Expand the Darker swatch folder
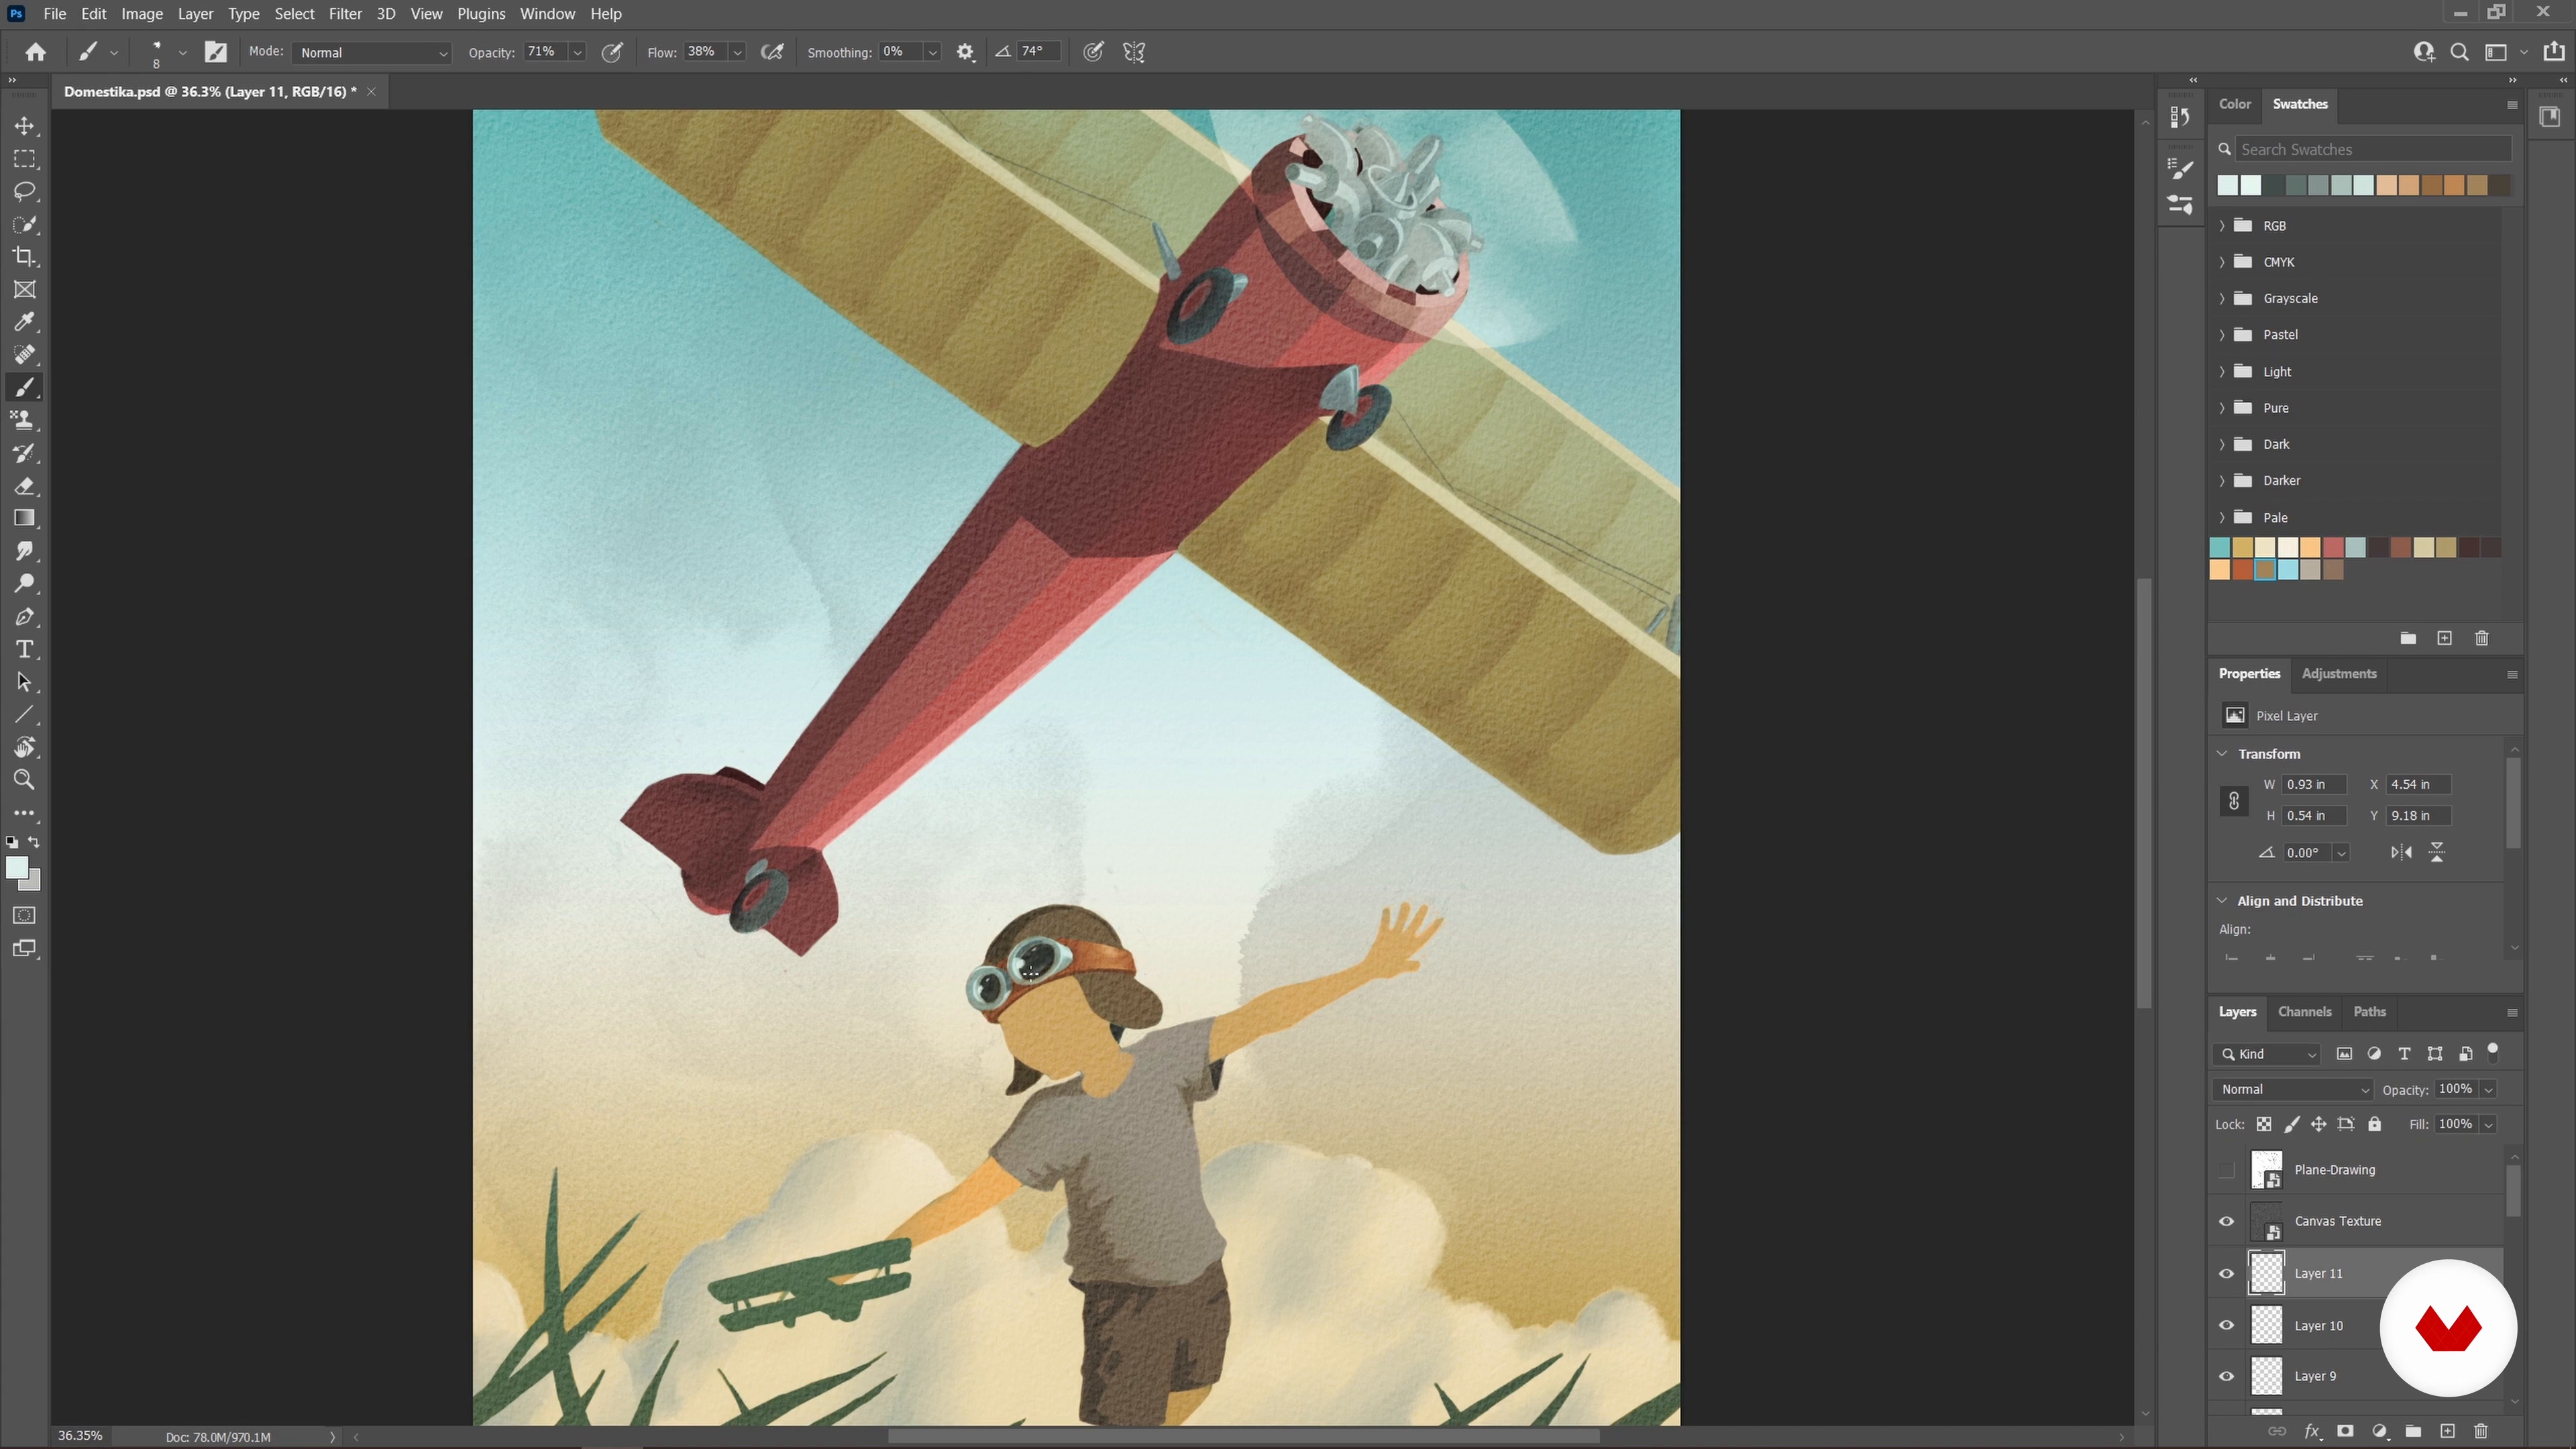The height and width of the screenshot is (1449, 2576). [2221, 481]
